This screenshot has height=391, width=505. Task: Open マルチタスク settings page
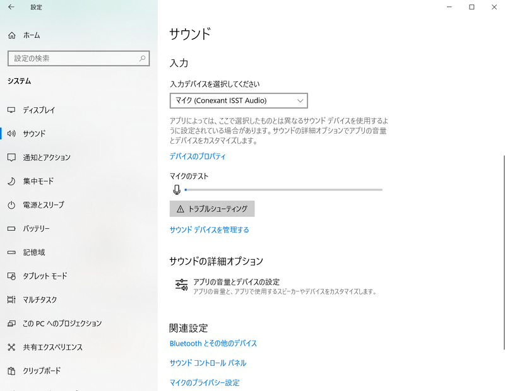(x=40, y=300)
